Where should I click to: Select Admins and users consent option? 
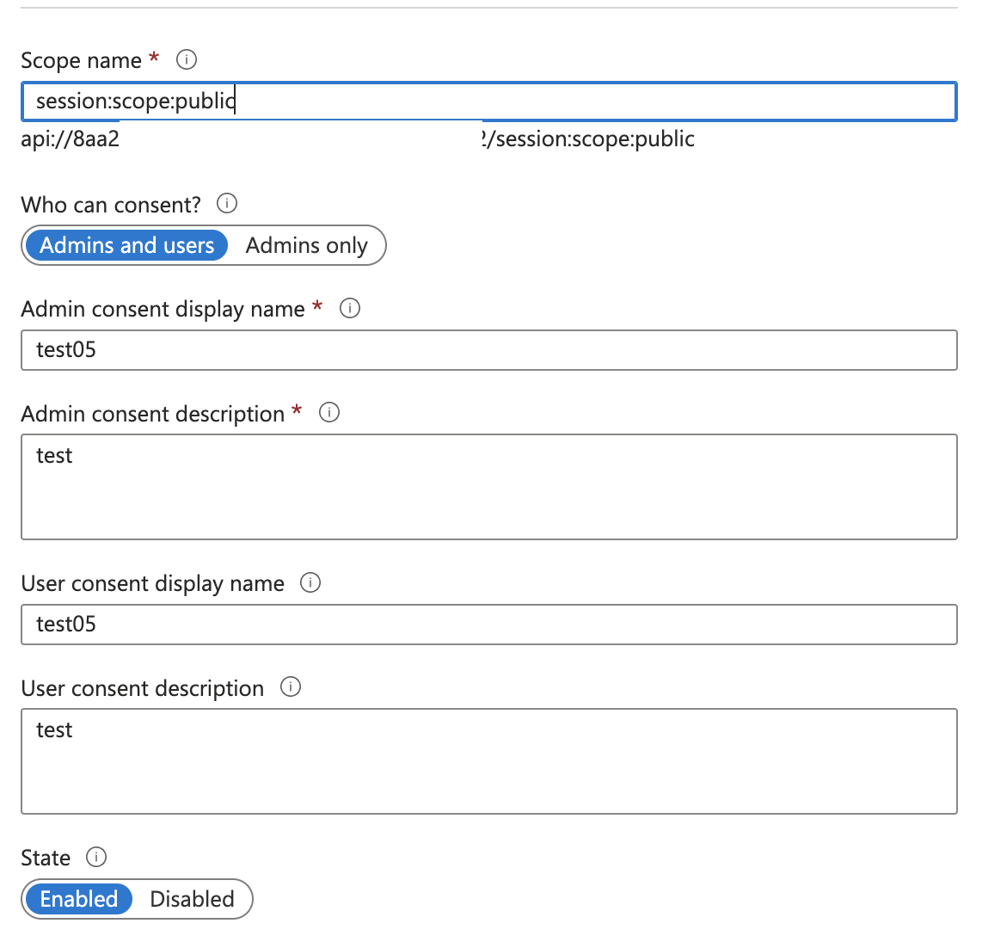(126, 245)
